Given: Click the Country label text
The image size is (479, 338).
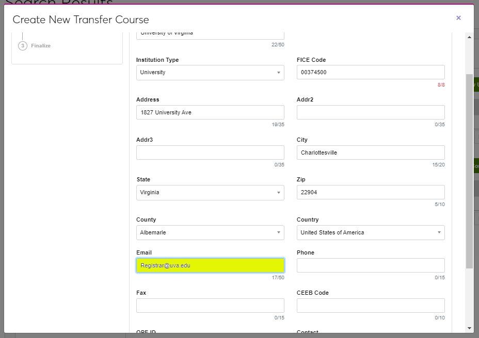Looking at the screenshot, I should [307, 219].
